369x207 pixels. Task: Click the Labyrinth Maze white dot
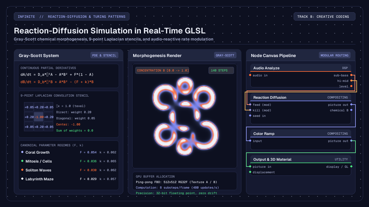(x=22, y=179)
